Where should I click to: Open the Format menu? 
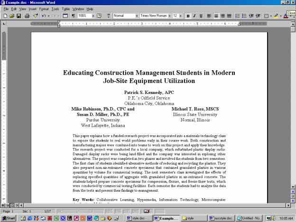[44, 9]
